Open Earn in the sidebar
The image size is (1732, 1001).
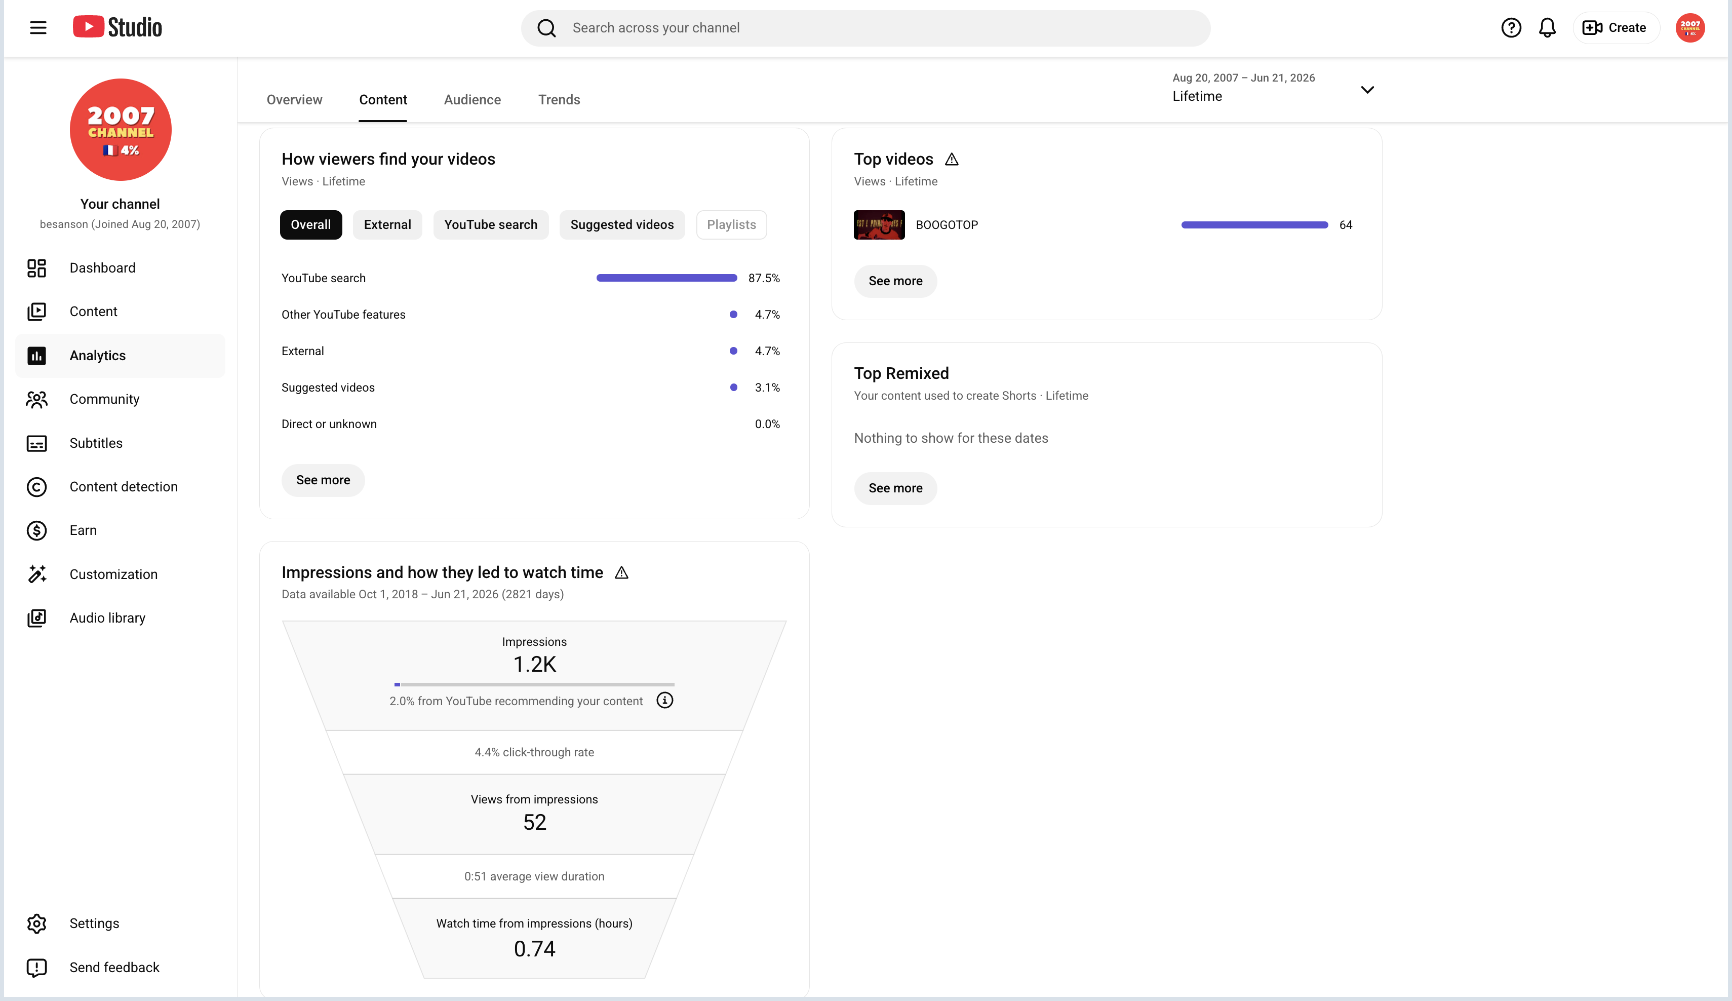point(121,531)
